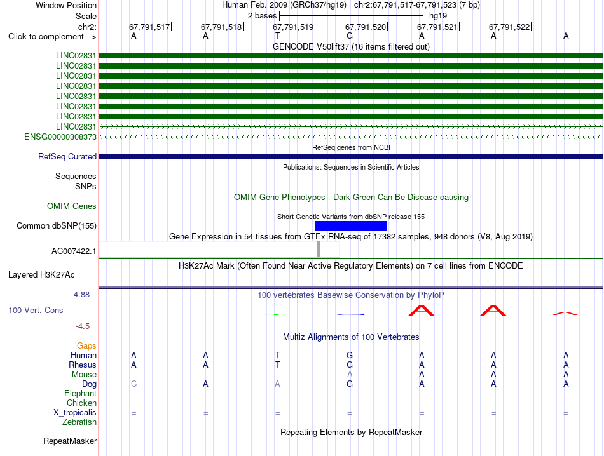Open the GENCODE V50lift37 track title
604x456 pixels.
pyautogui.click(x=351, y=46)
